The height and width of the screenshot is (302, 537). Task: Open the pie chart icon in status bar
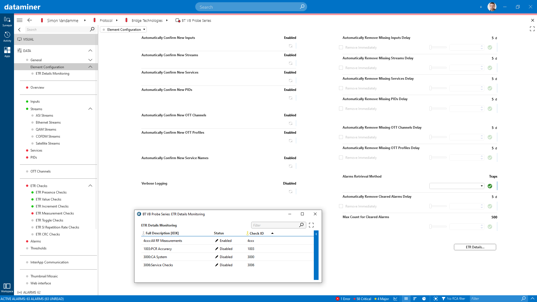(x=424, y=299)
